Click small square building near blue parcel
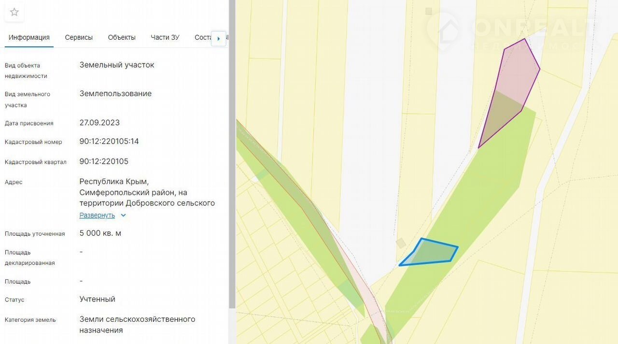The image size is (618, 344). 401,243
